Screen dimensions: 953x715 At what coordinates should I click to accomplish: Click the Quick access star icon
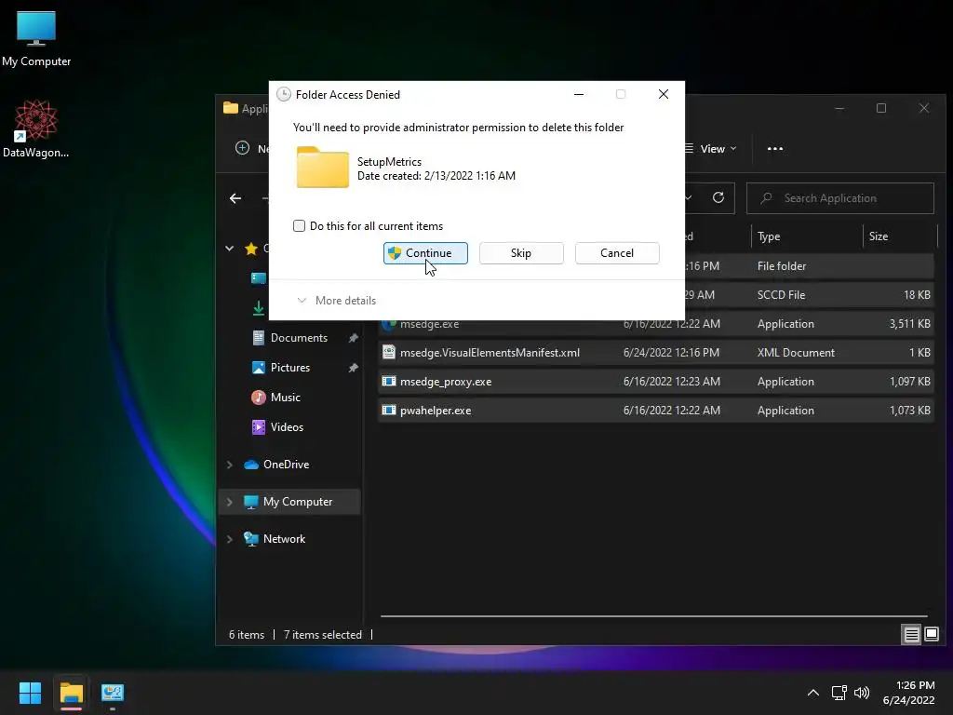tap(251, 248)
